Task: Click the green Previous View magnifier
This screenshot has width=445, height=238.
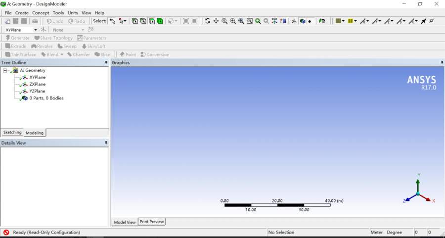Action: [x=258, y=21]
